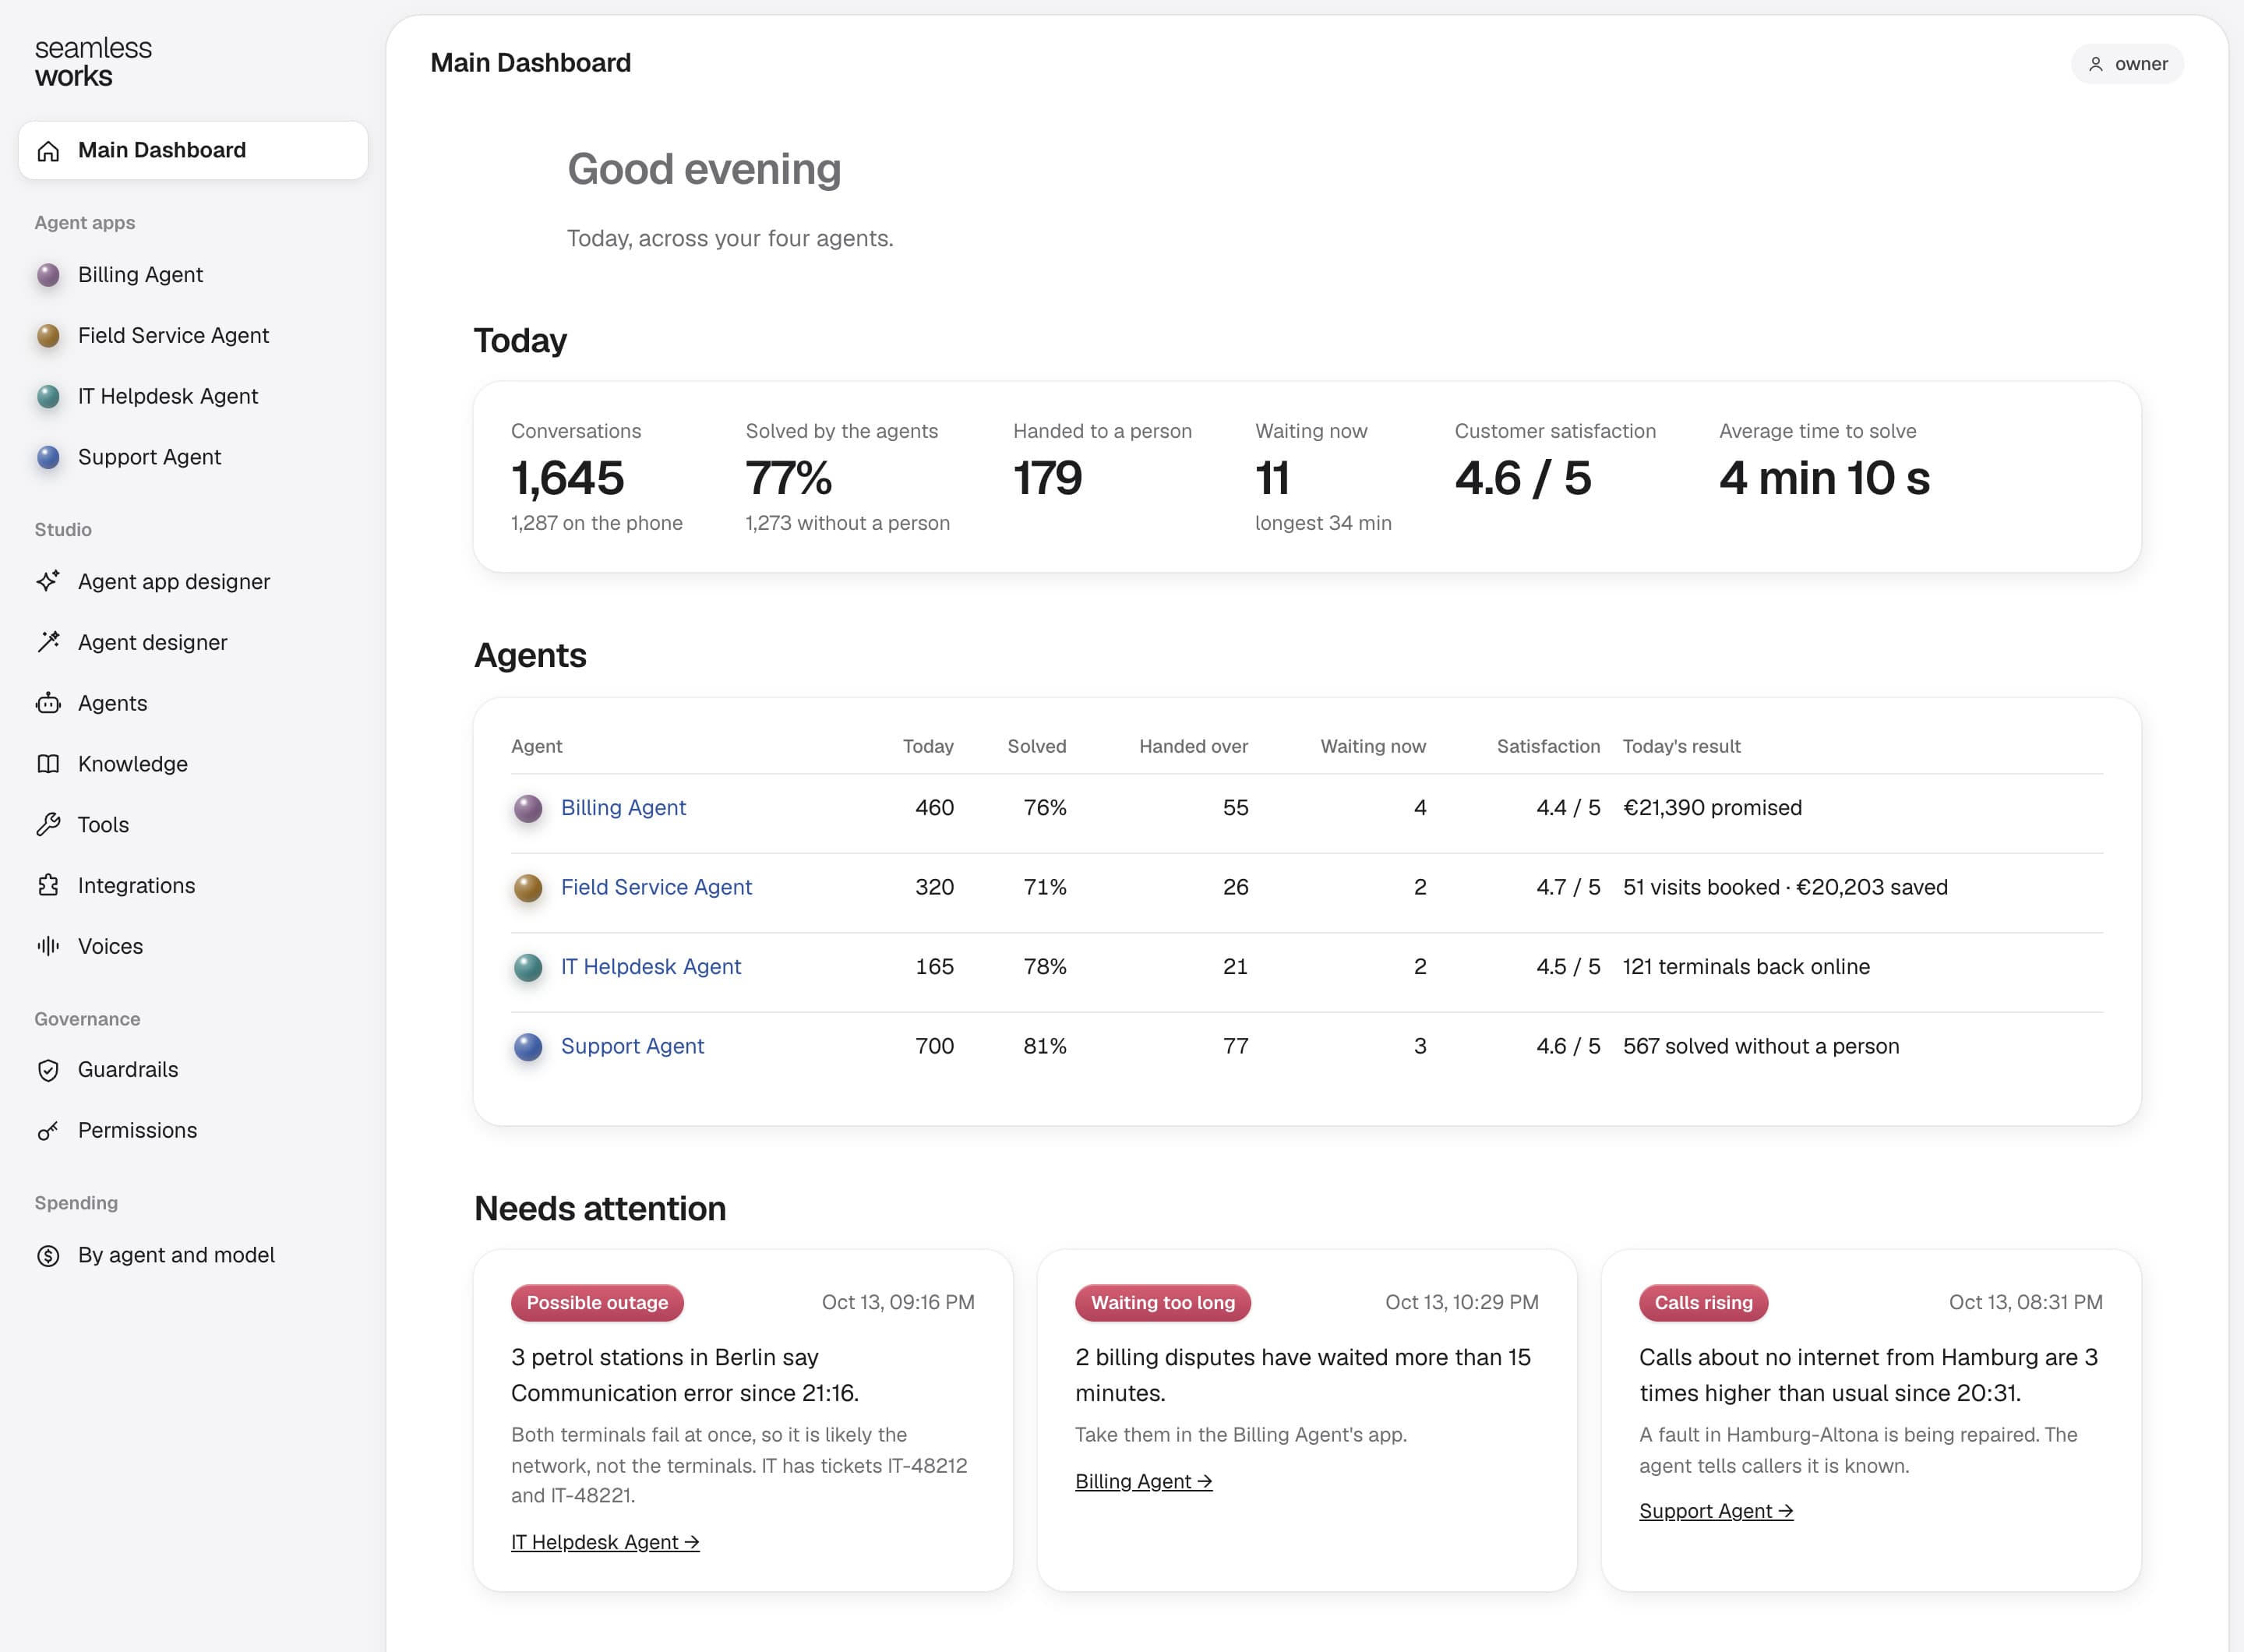Click the teal orb in IT Helpdesk table row
This screenshot has width=2244, height=1652.
(x=528, y=967)
